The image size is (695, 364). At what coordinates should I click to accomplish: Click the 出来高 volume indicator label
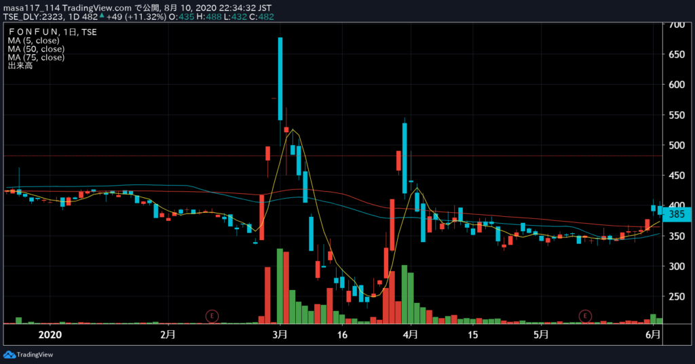coord(20,66)
